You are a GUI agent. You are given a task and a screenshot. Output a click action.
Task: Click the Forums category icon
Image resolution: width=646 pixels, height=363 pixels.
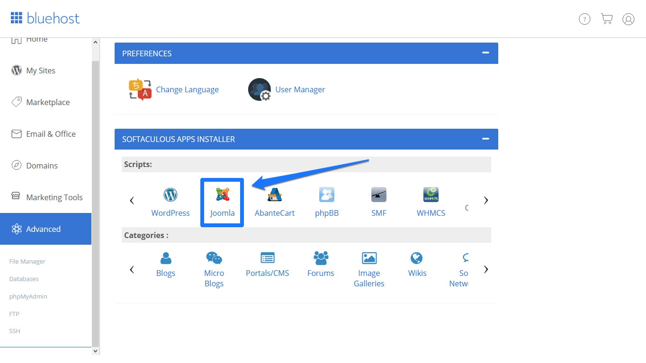point(321,258)
